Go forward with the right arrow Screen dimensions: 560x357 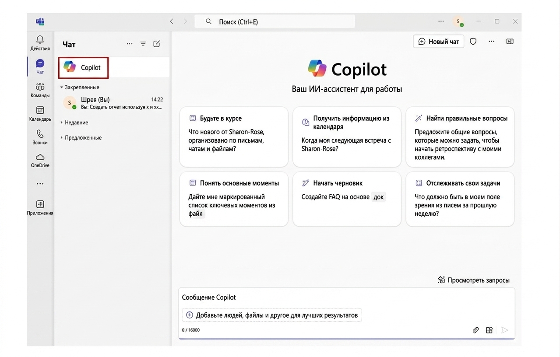pos(185,21)
